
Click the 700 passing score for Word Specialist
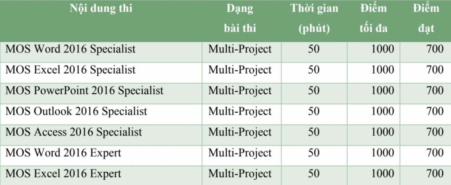coord(435,49)
